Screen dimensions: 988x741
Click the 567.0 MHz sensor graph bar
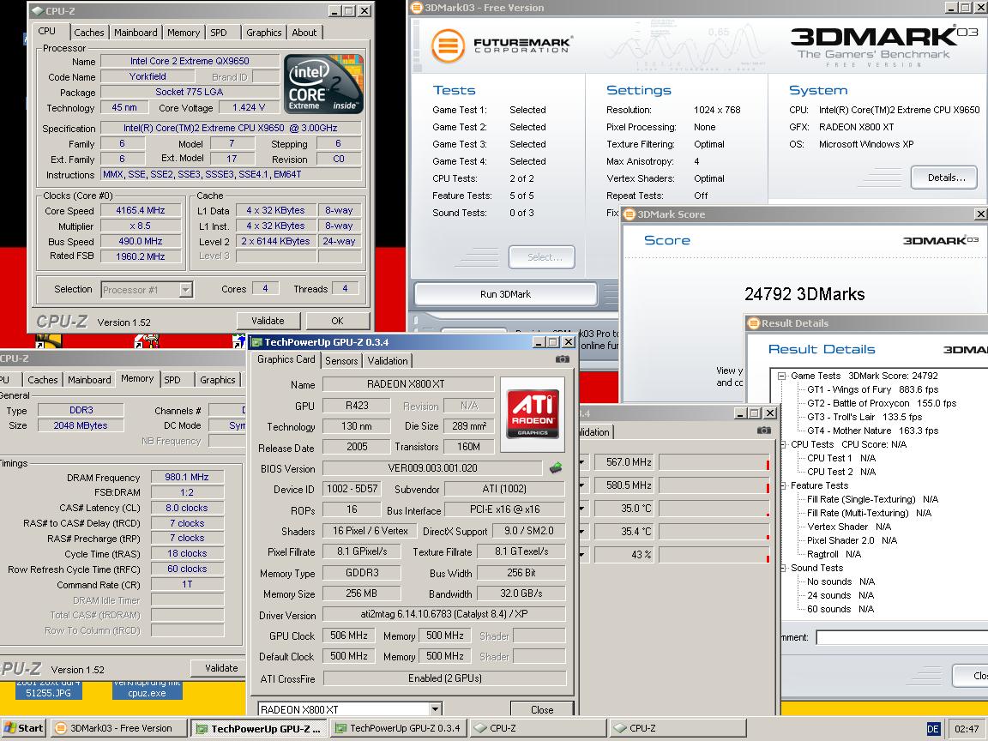pos(714,462)
